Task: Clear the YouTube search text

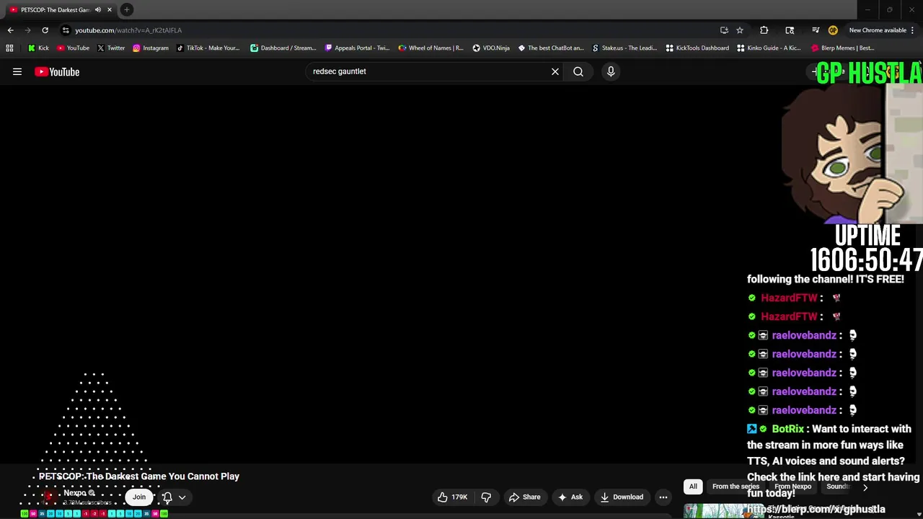Action: [555, 71]
